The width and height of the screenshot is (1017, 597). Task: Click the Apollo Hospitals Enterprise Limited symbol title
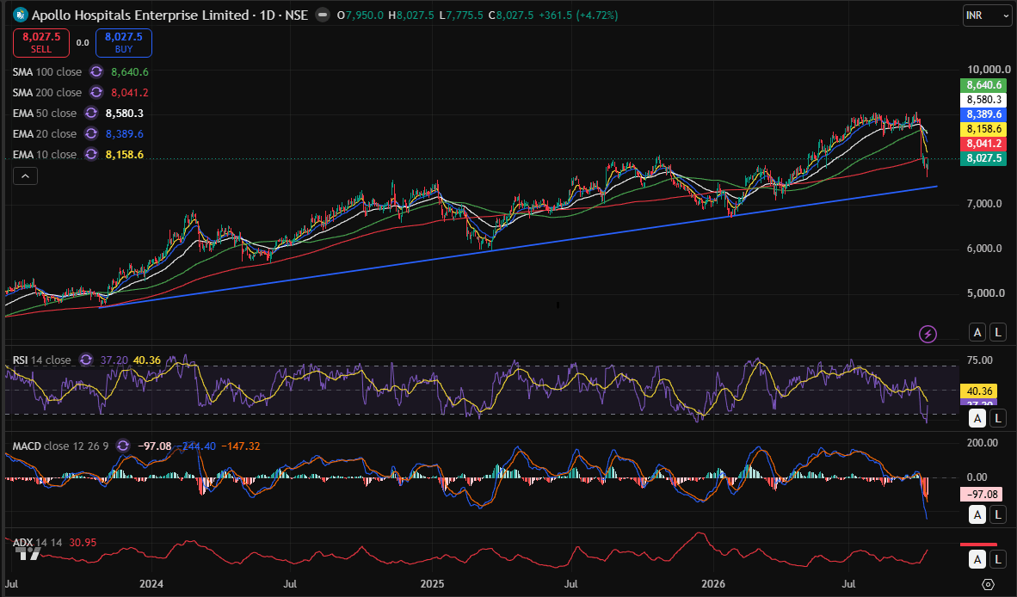pos(140,15)
